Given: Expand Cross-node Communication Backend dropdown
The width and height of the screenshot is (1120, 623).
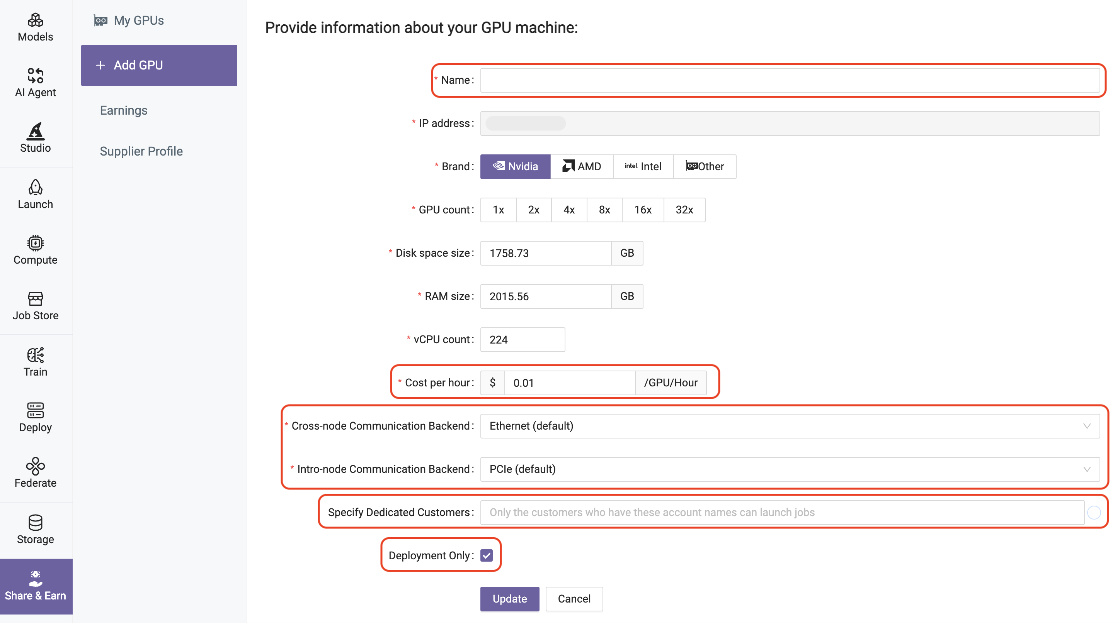Looking at the screenshot, I should point(790,426).
